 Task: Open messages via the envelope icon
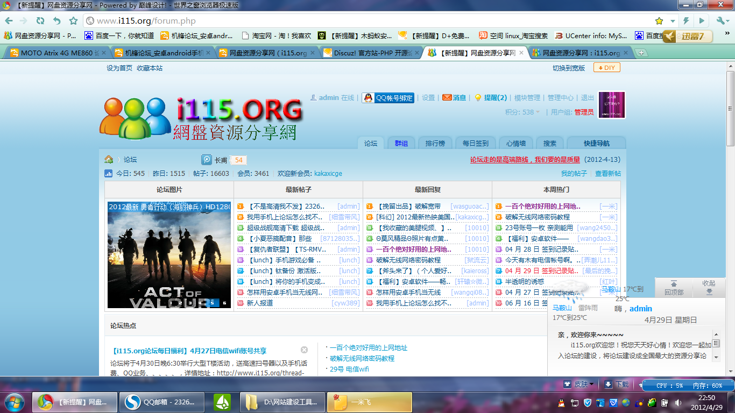tap(454, 98)
